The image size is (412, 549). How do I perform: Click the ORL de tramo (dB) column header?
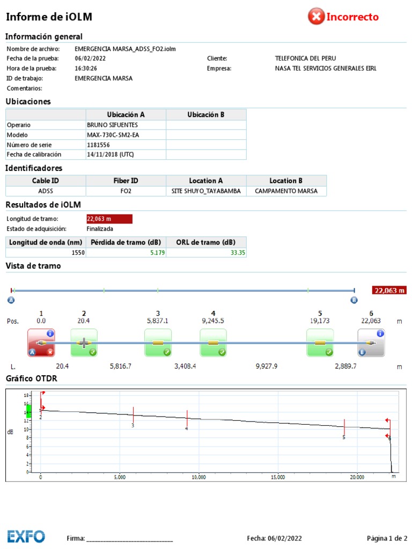206,242
